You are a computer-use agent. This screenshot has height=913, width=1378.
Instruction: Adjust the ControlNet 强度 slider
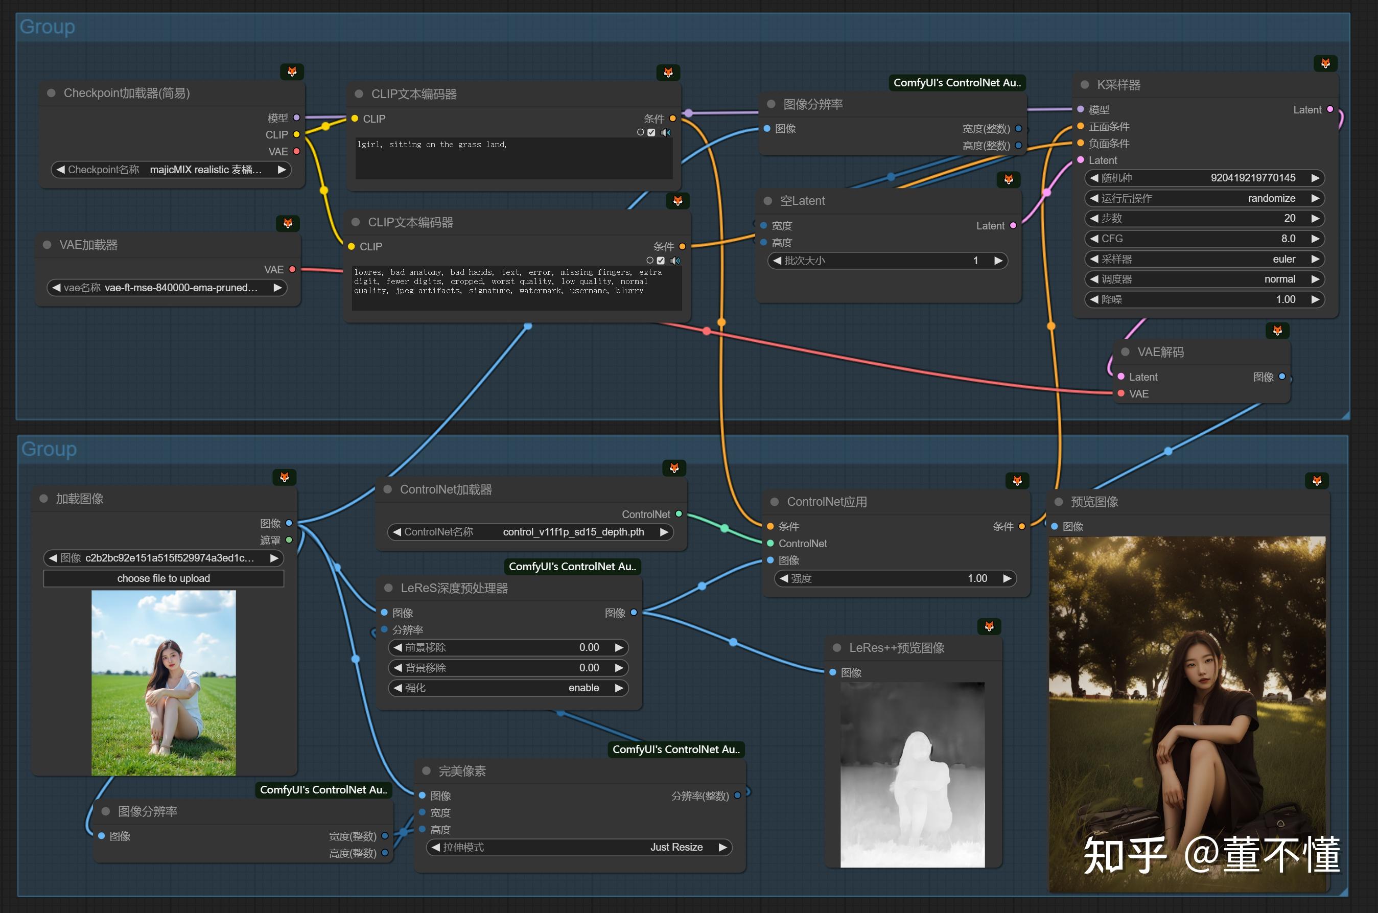(895, 578)
